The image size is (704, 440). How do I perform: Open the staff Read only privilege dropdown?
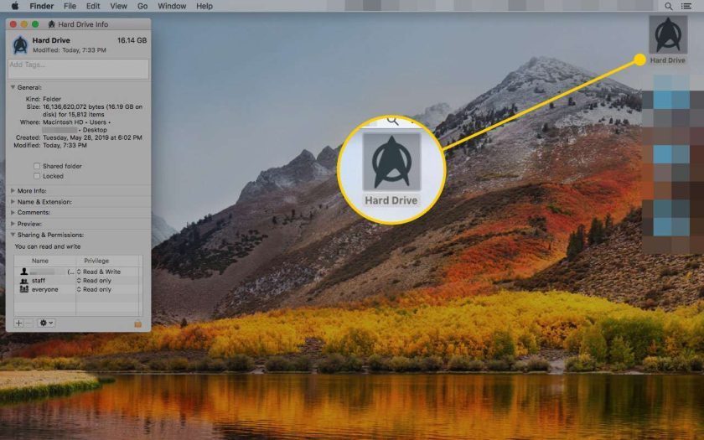(x=94, y=281)
